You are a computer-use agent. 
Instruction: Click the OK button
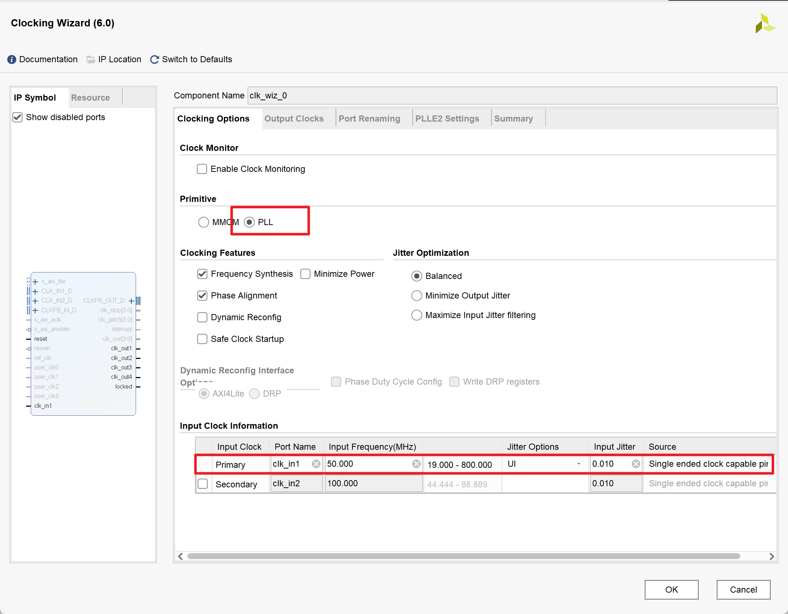[672, 590]
